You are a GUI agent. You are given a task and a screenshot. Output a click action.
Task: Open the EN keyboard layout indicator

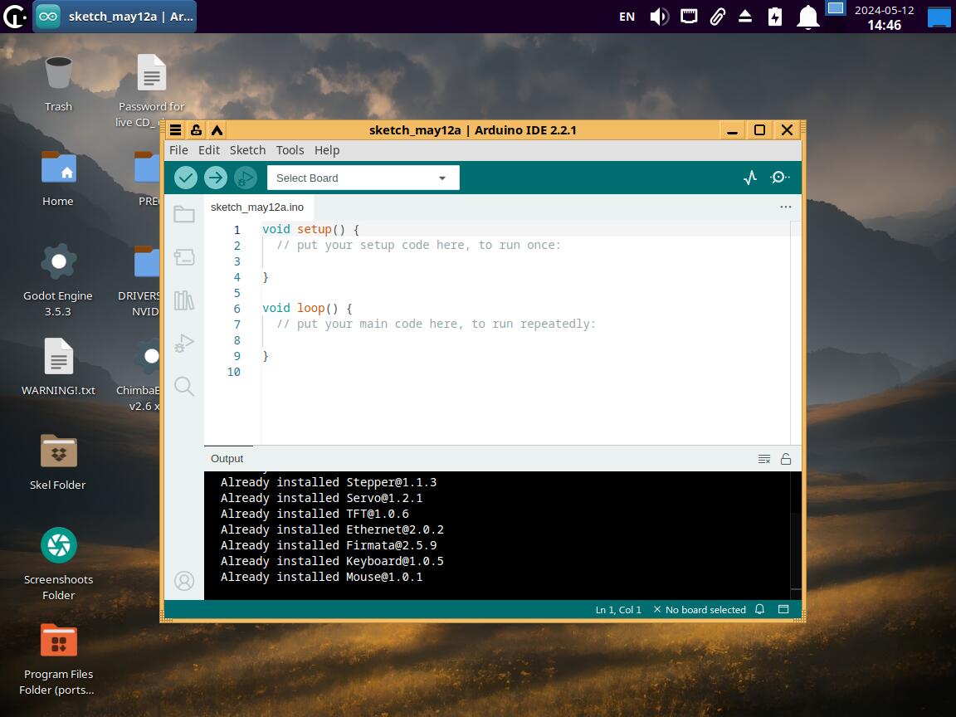(627, 17)
